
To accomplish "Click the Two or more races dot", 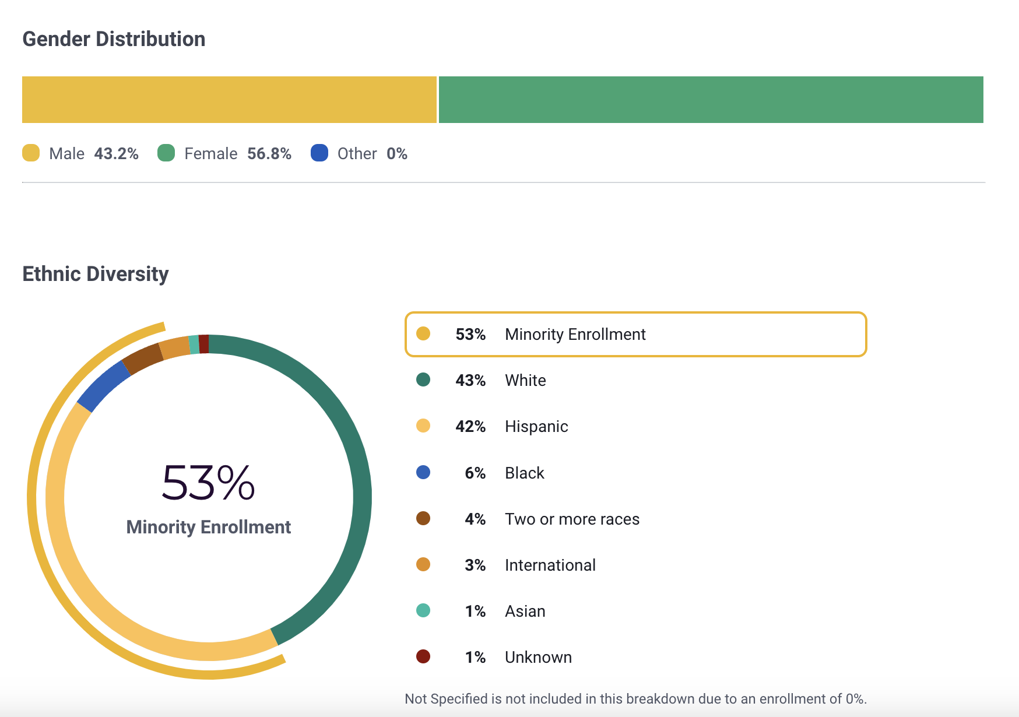I will pyautogui.click(x=423, y=518).
